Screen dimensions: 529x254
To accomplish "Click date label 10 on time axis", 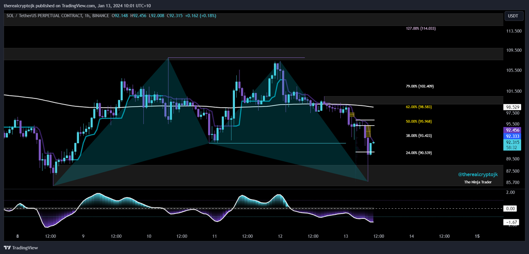I will 149,236.
